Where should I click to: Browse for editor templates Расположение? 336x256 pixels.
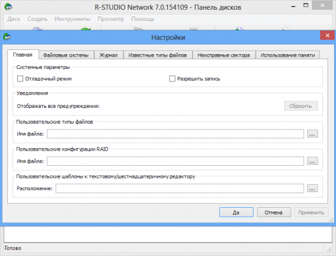pyautogui.click(x=312, y=188)
